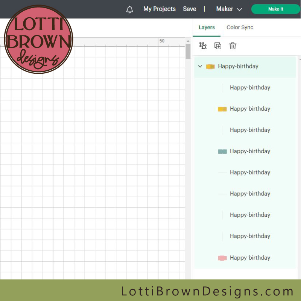Click the Delete trash icon

point(233,46)
